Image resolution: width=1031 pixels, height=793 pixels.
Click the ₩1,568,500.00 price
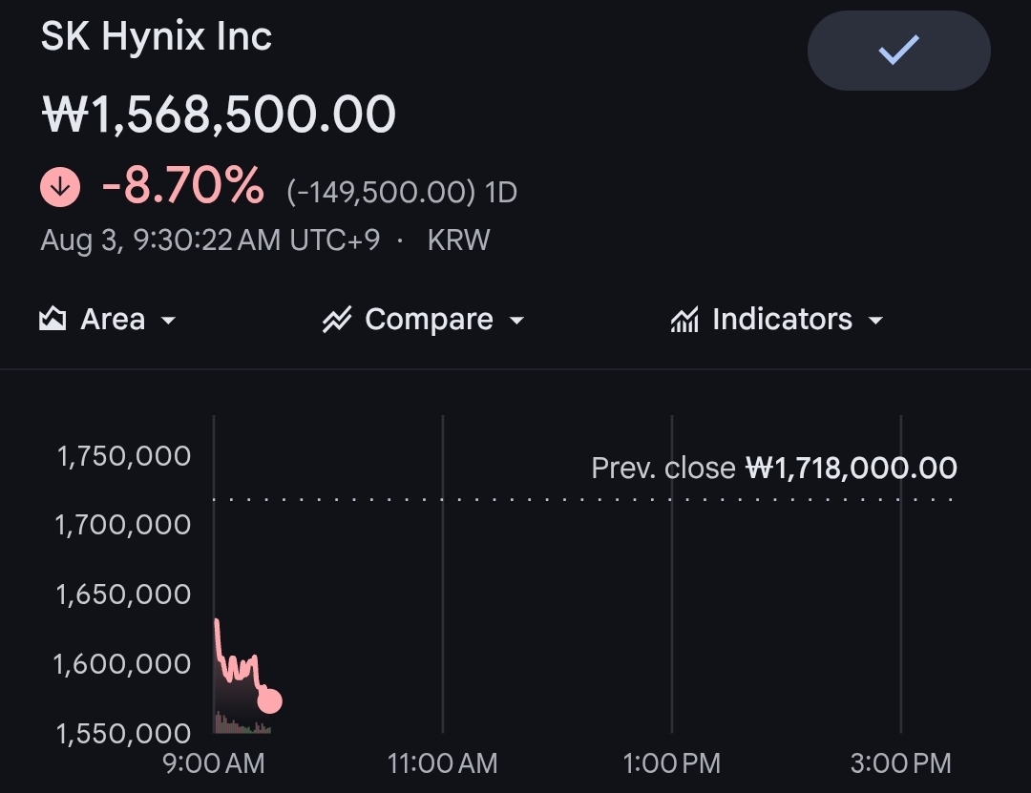219,115
